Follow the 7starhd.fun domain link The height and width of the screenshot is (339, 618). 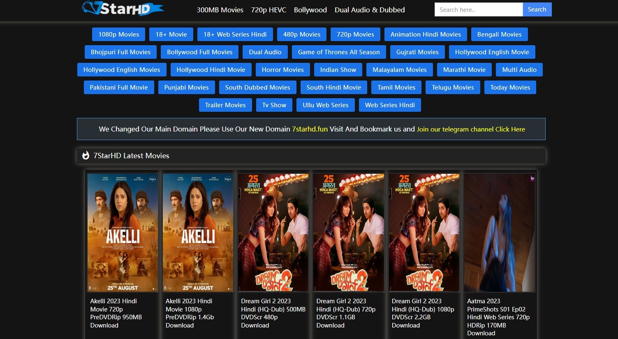(x=310, y=129)
